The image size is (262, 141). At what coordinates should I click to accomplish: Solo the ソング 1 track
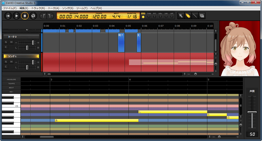pyautogui.click(x=6, y=62)
